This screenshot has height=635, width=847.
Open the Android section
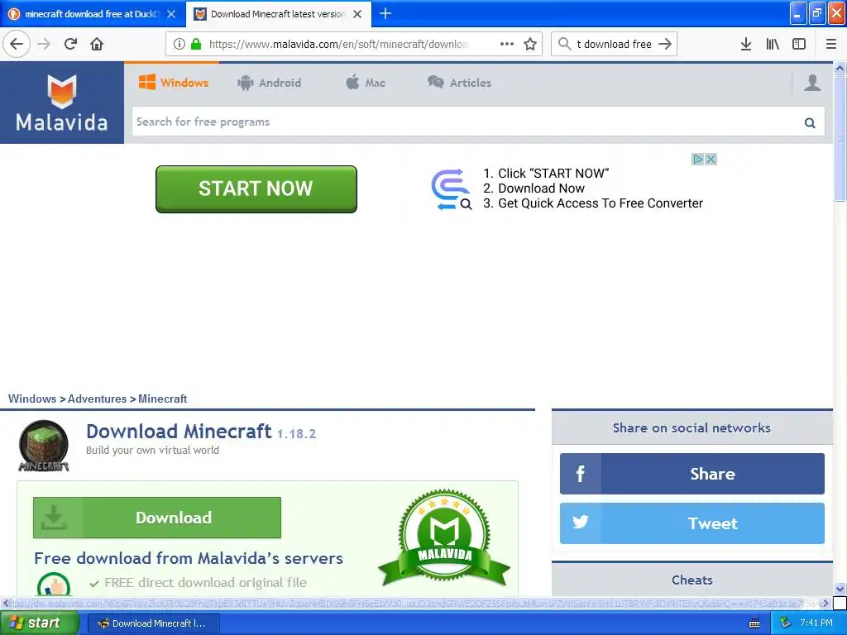(269, 83)
